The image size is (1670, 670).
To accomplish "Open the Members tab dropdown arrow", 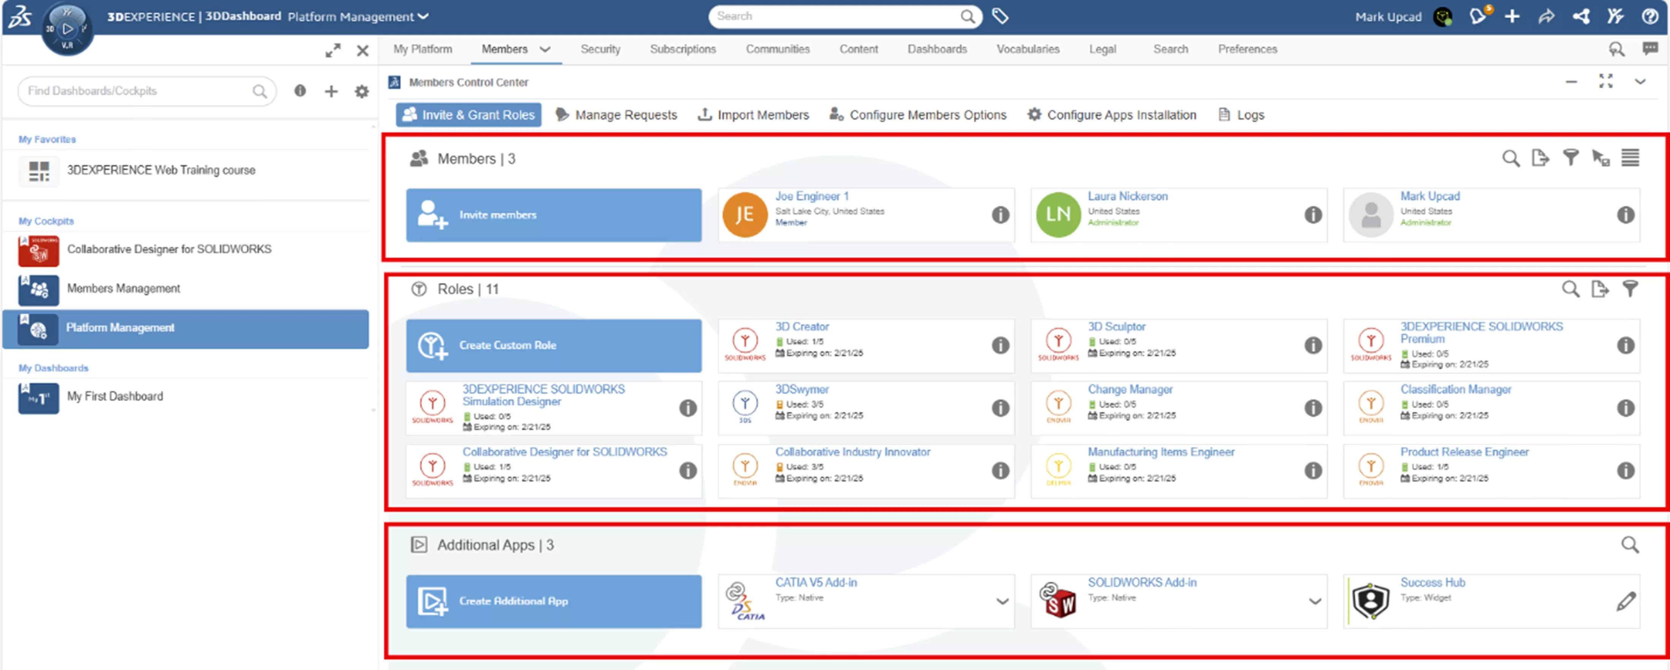I will pyautogui.click(x=545, y=49).
